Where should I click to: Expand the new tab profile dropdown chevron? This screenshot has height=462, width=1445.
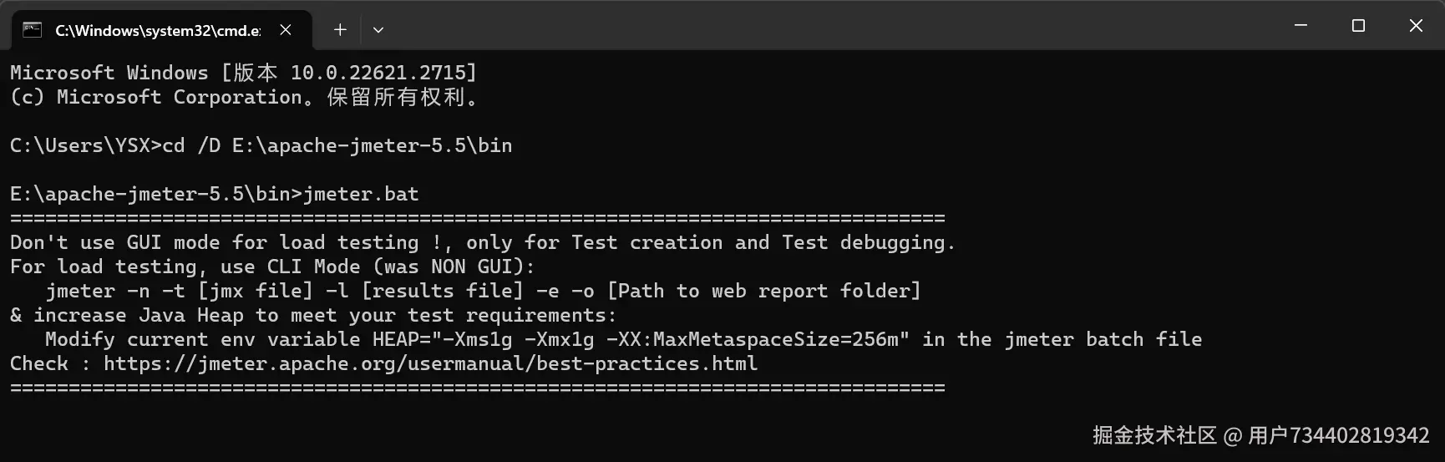(x=378, y=30)
